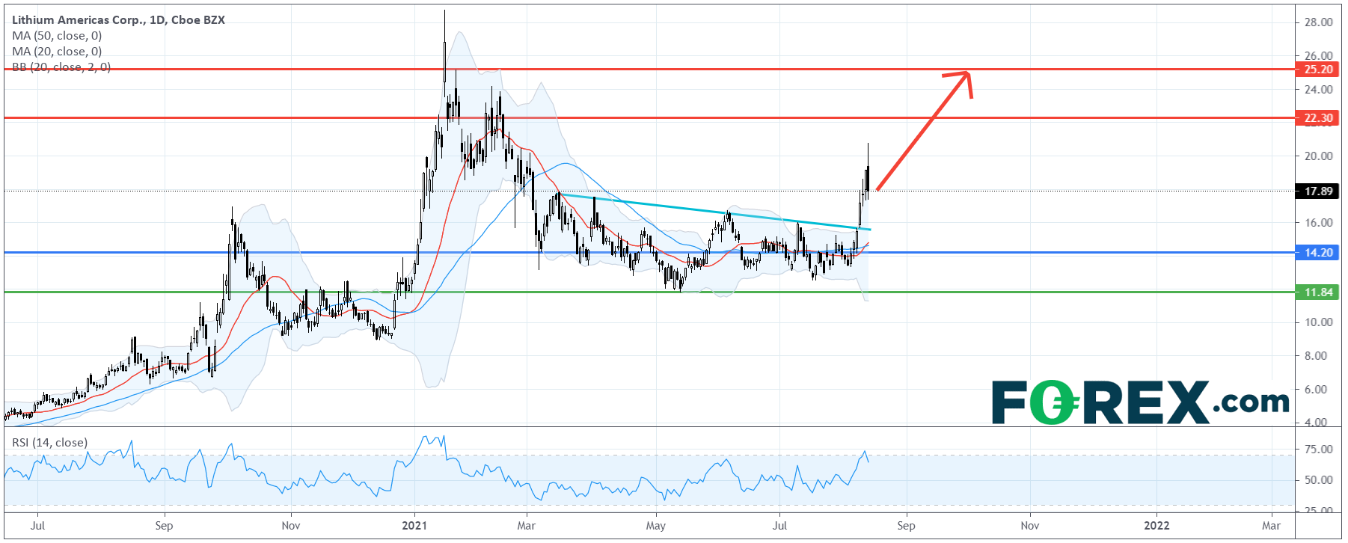Expand the RSI (14, close) indicator label
The width and height of the screenshot is (1348, 543).
click(49, 443)
